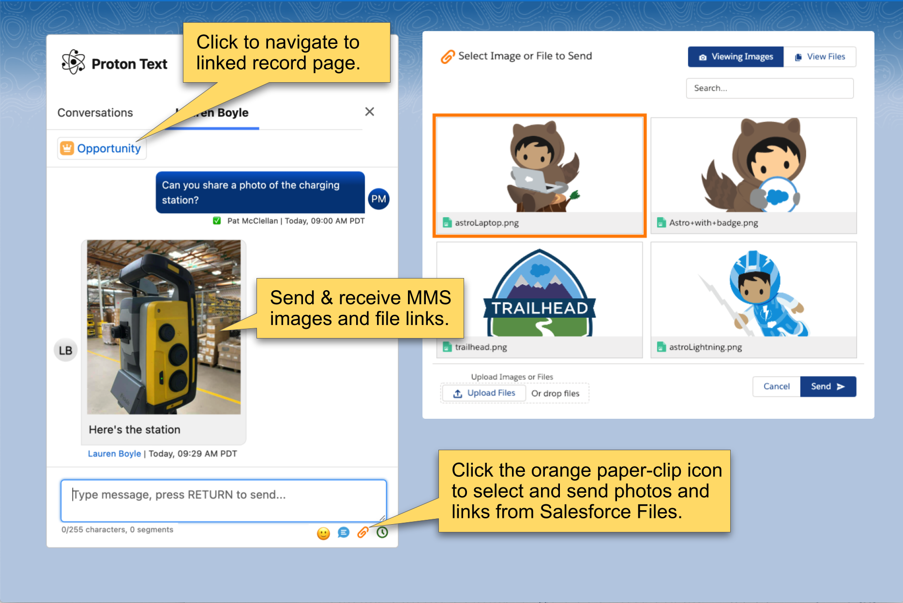Open the Lauren Boyle contact link
Screen dimensions: 903x603
[114, 453]
